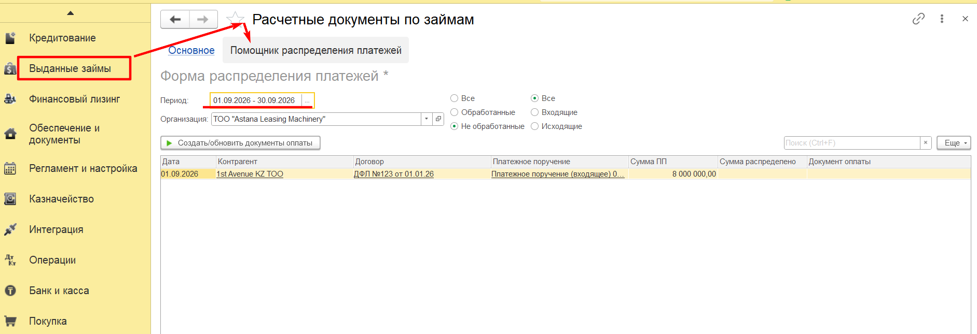
Task: Open the Регламент и настройка section
Action: click(83, 168)
